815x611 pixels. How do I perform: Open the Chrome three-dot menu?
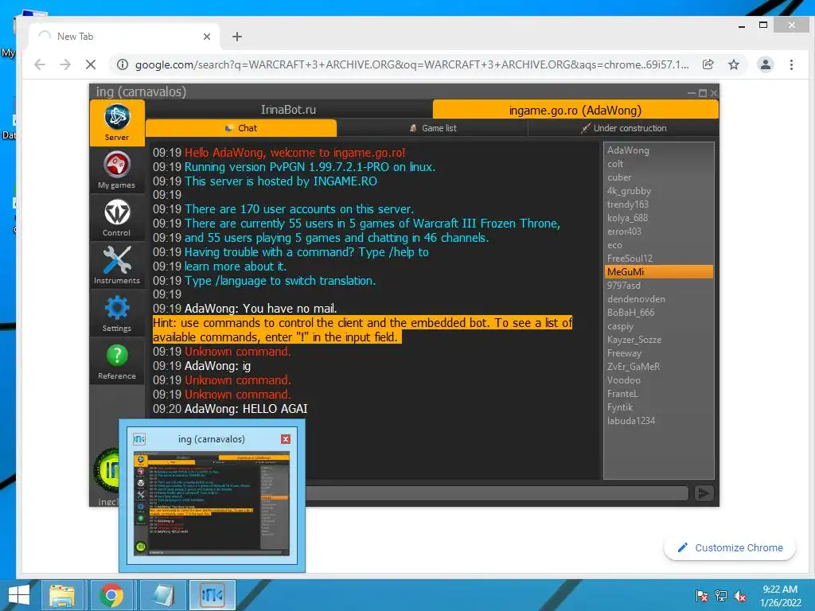click(x=791, y=64)
